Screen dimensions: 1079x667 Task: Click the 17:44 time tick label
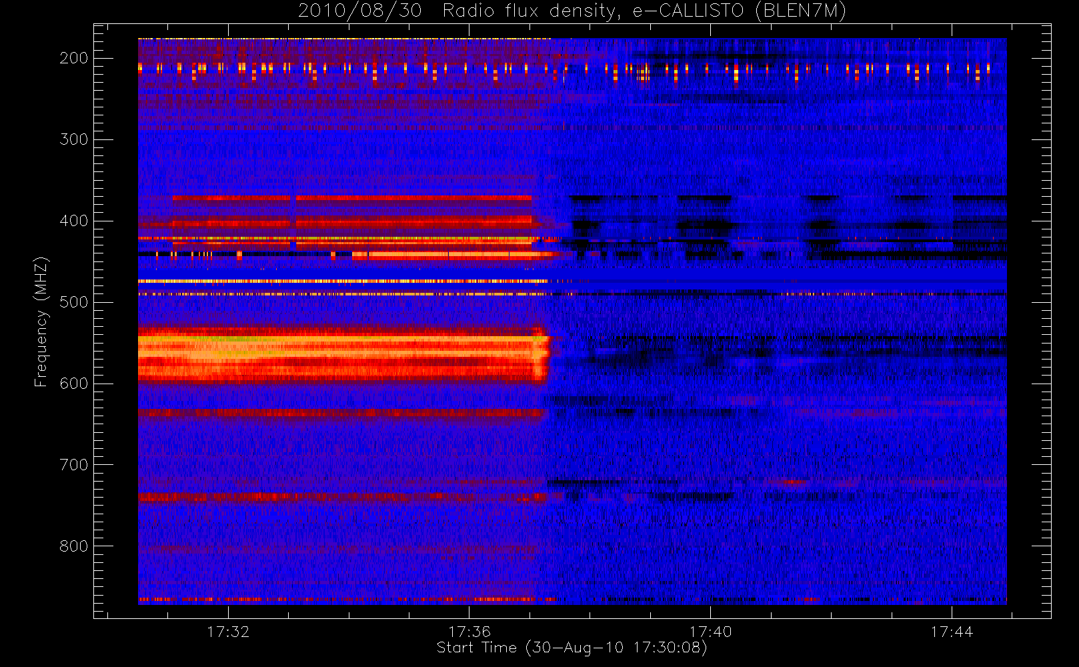click(x=952, y=632)
